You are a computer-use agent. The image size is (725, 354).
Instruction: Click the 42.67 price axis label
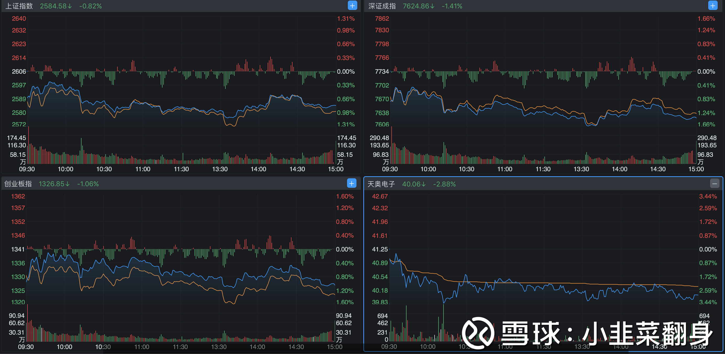tap(380, 196)
